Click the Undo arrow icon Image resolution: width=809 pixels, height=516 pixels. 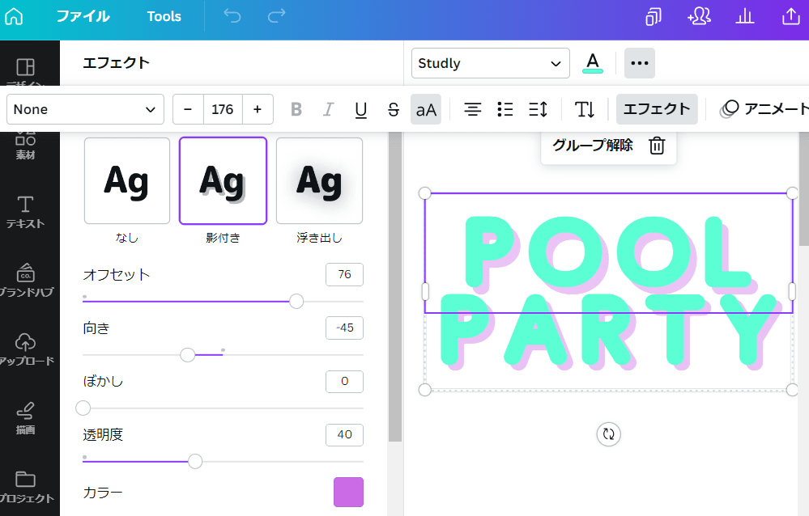(232, 16)
